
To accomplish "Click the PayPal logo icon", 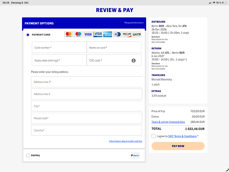I will tap(135, 155).
